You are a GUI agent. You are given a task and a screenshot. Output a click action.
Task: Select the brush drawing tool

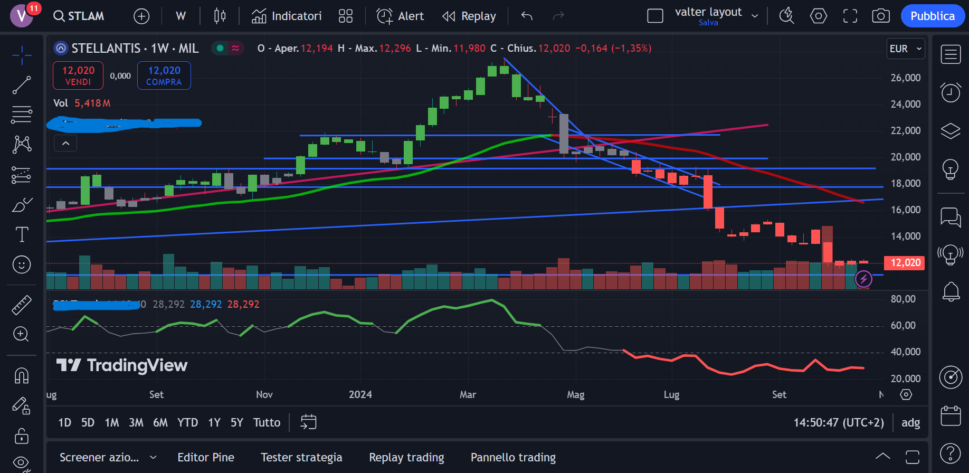[x=22, y=205]
